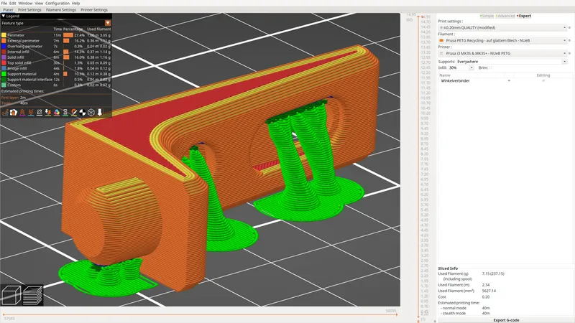Image resolution: width=575 pixels, height=323 pixels.
Task: Switch to 3D editor view cube icon
Action: [12, 294]
